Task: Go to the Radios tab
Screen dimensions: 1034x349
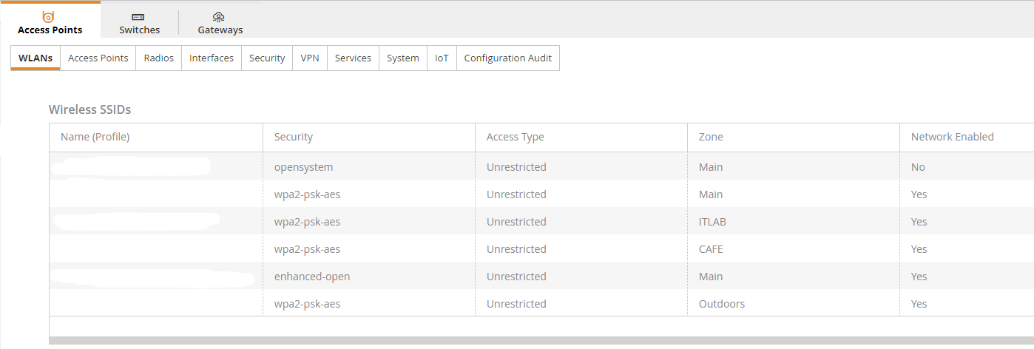Action: coord(159,58)
